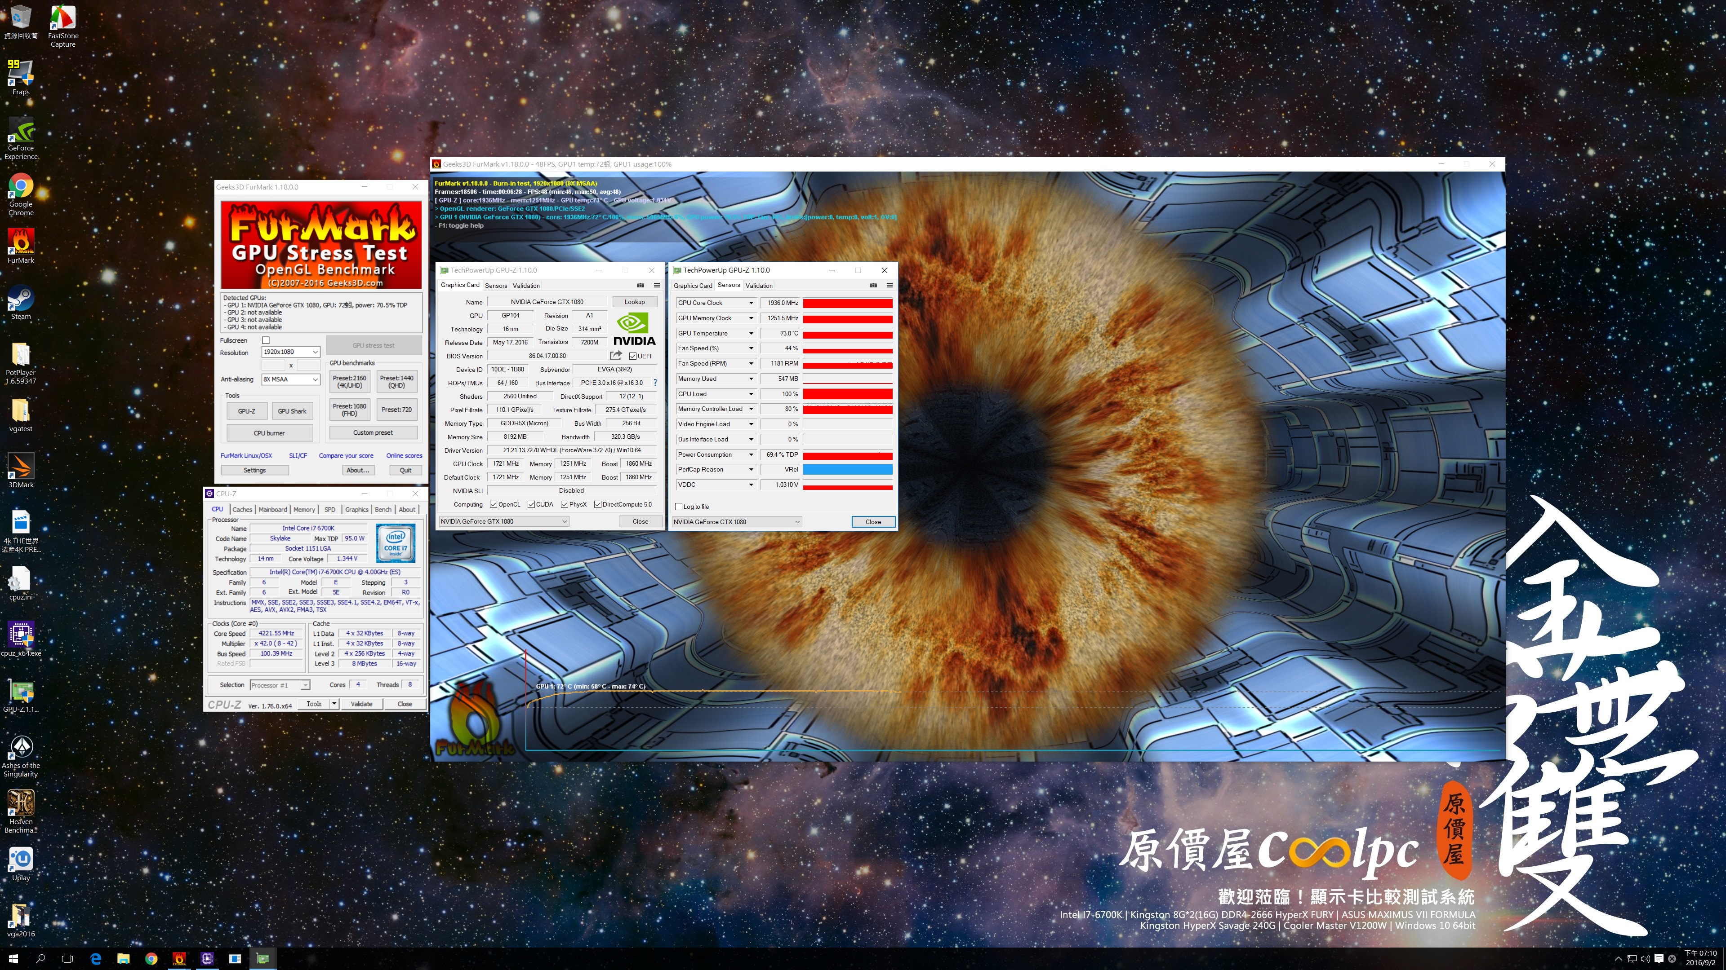
Task: Open the Processor #1 selection dropdown in CPU-Z
Action: pyautogui.click(x=280, y=685)
